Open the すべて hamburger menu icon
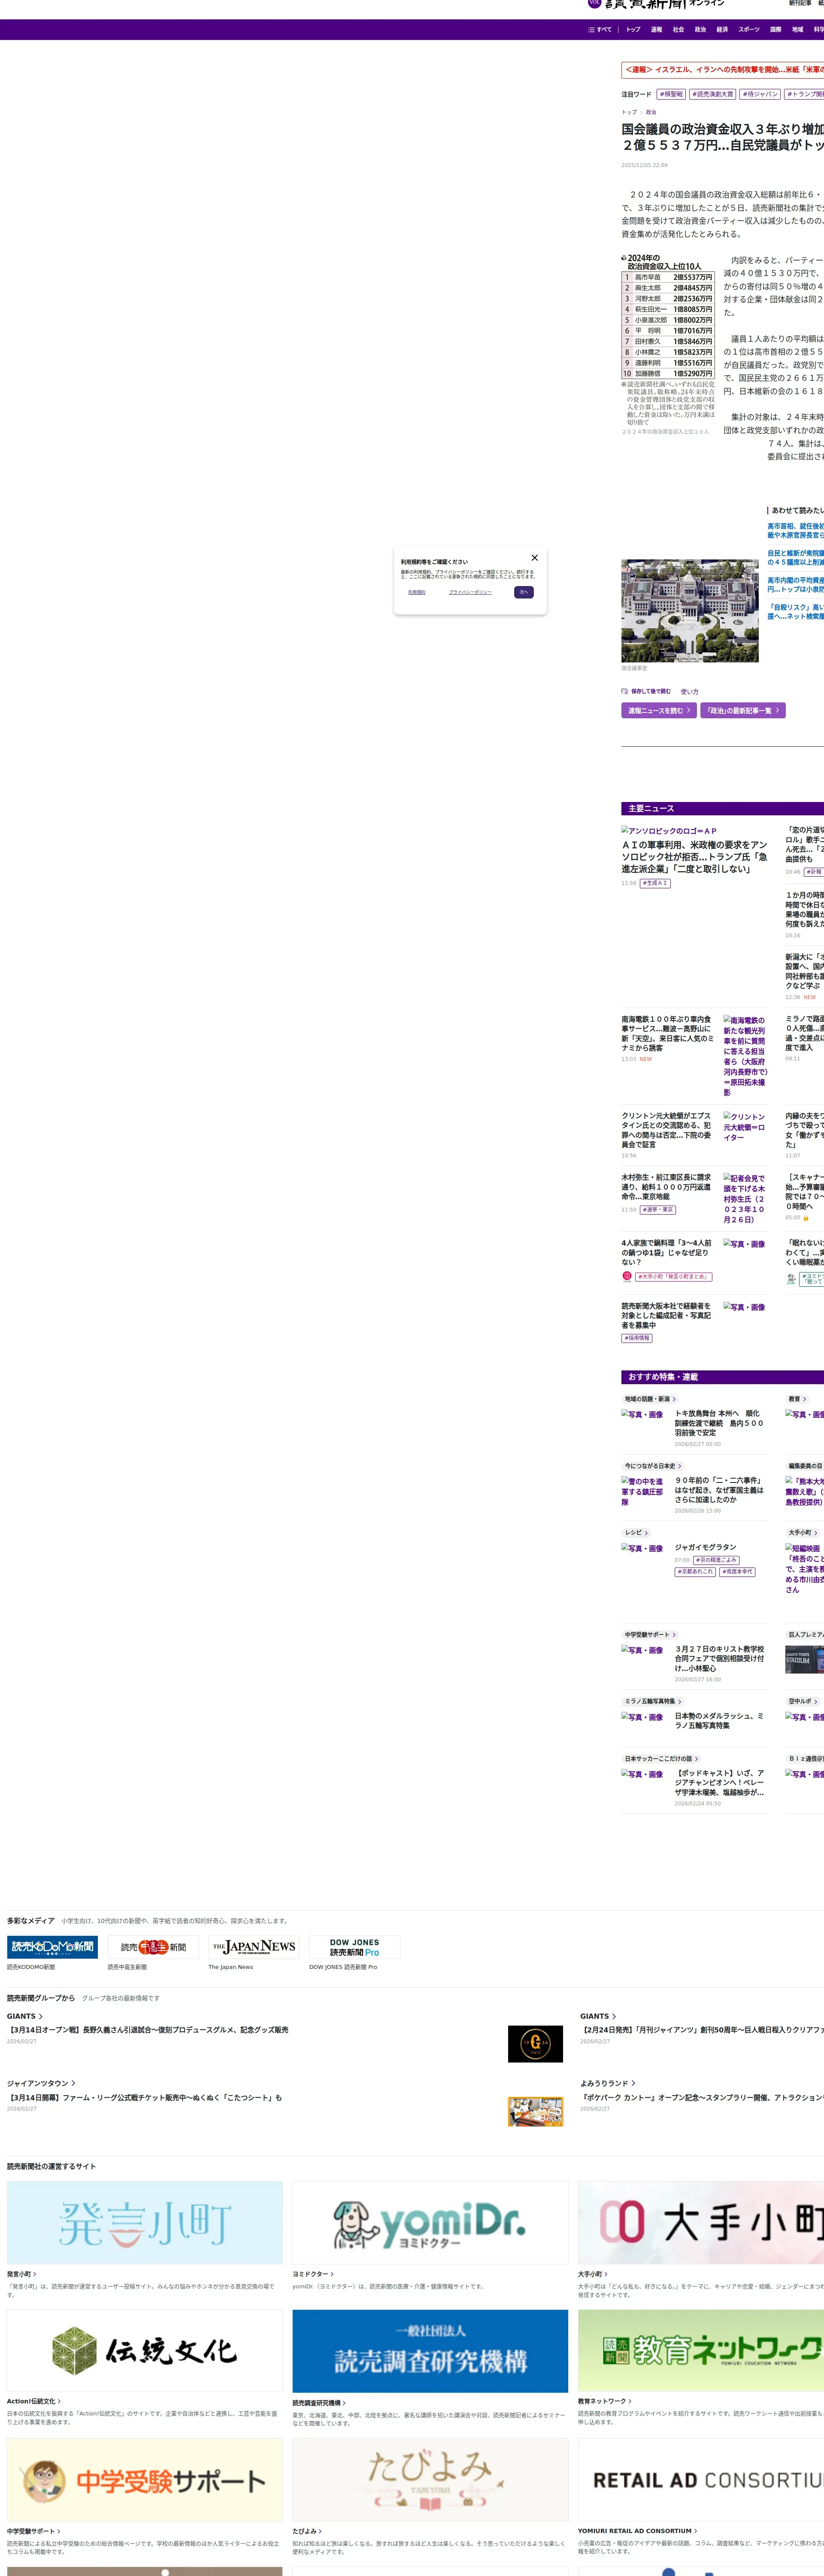This screenshot has width=824, height=2576. coord(591,30)
